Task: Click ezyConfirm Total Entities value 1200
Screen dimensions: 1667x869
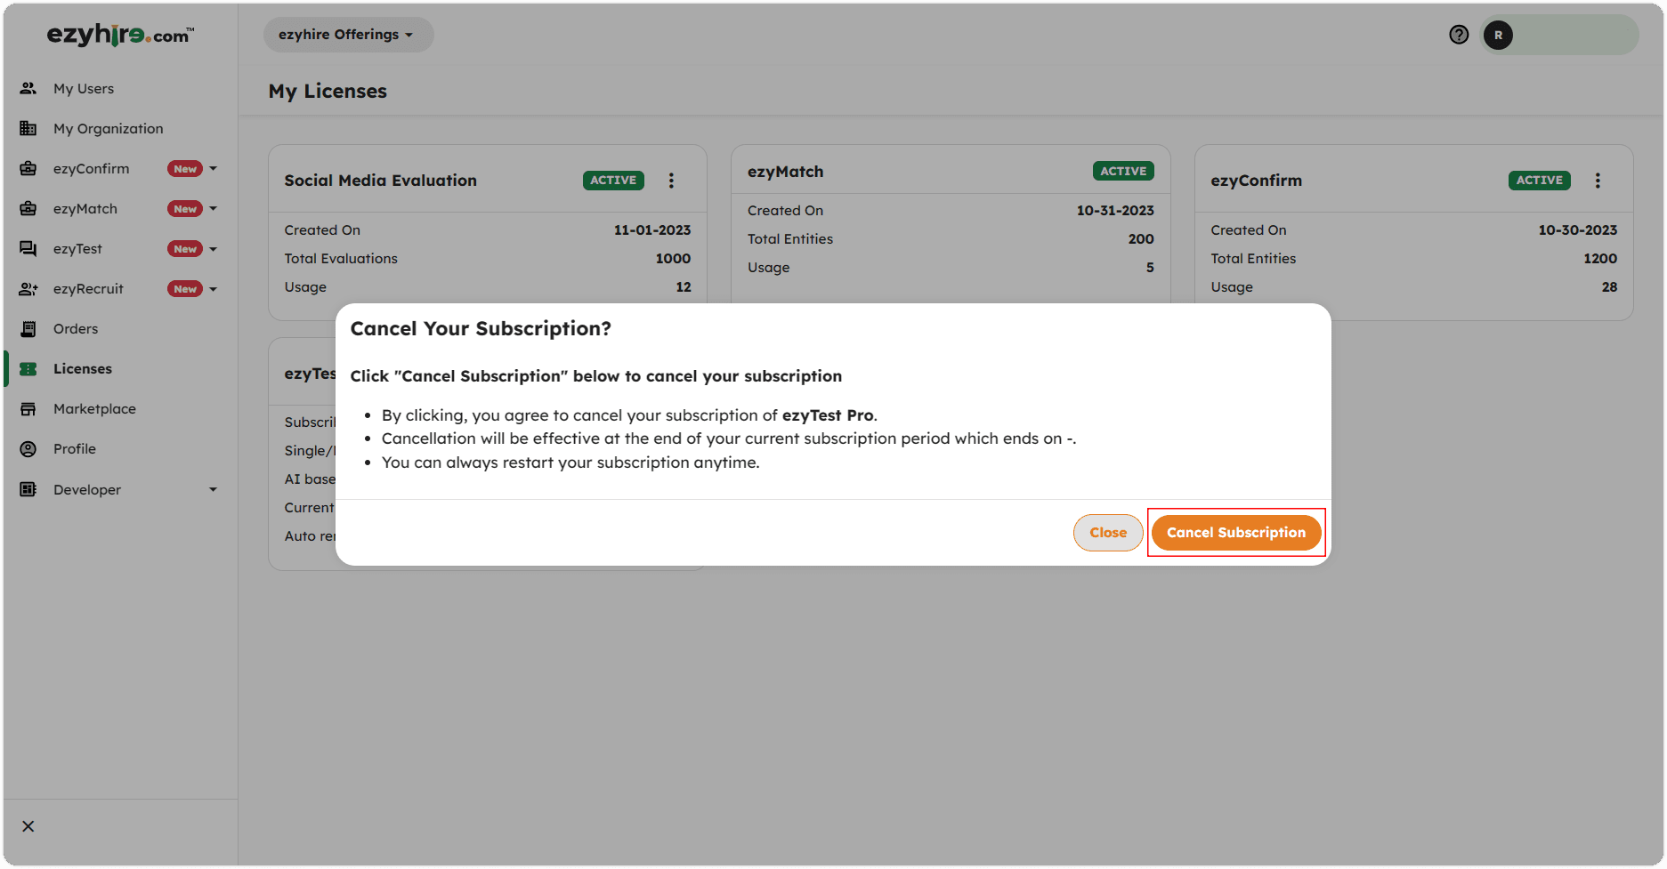Action: tap(1600, 259)
